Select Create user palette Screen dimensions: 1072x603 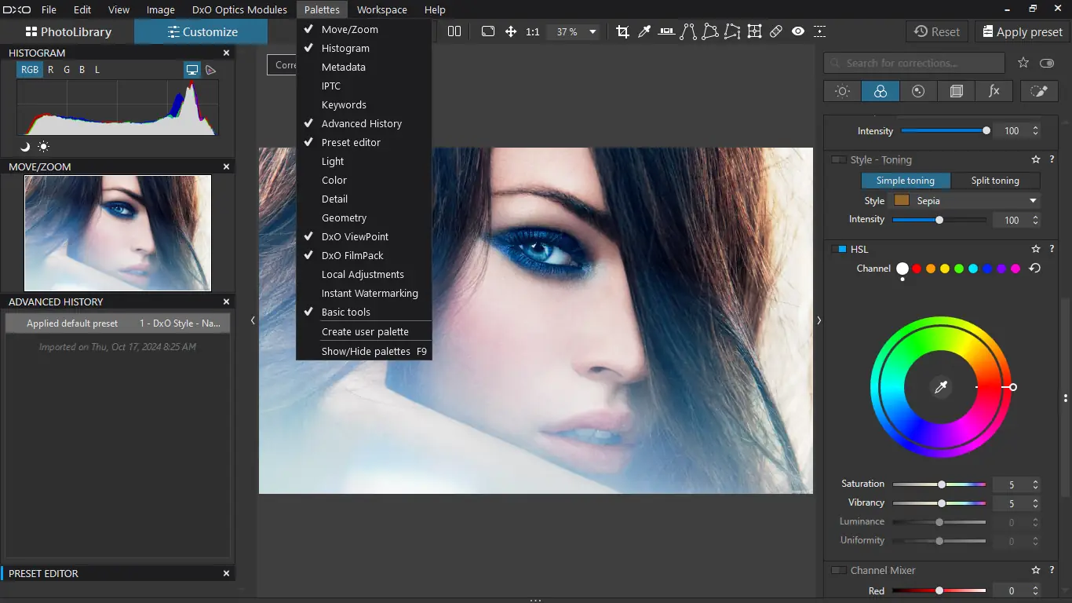coord(364,331)
